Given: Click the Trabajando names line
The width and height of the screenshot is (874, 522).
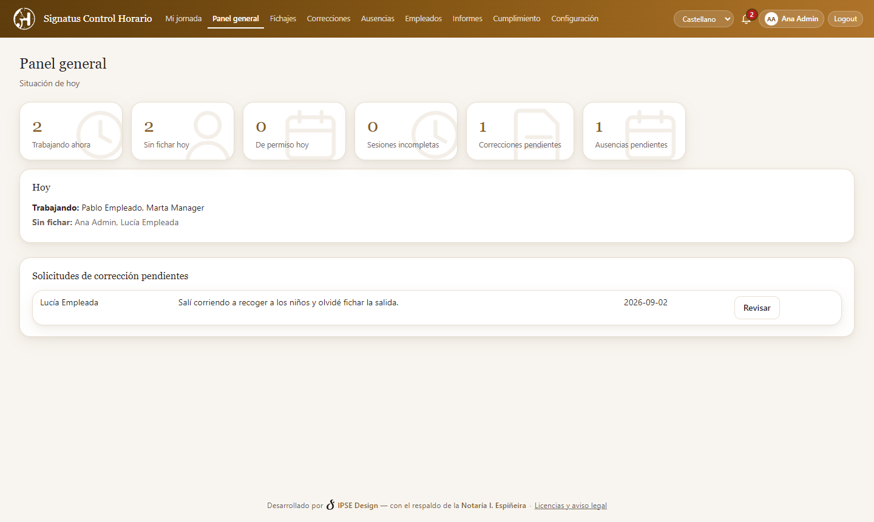Looking at the screenshot, I should coord(118,208).
